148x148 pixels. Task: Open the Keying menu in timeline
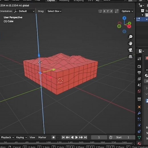(x=22, y=137)
